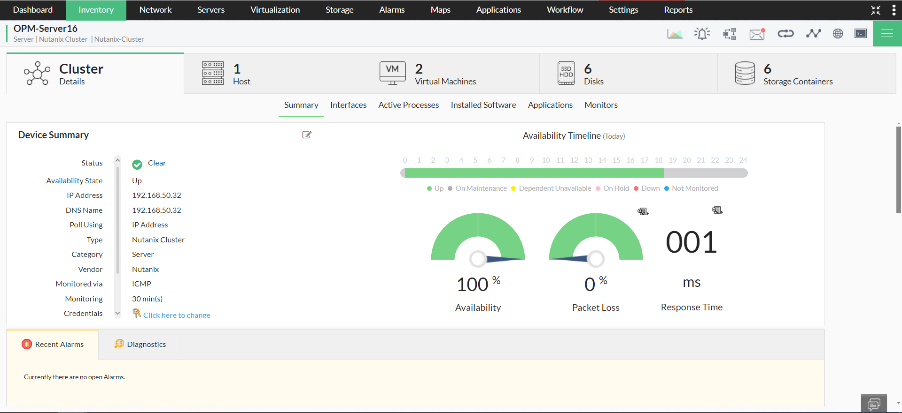902x413 pixels.
Task: Click the envelope notification icon
Action: click(x=757, y=34)
